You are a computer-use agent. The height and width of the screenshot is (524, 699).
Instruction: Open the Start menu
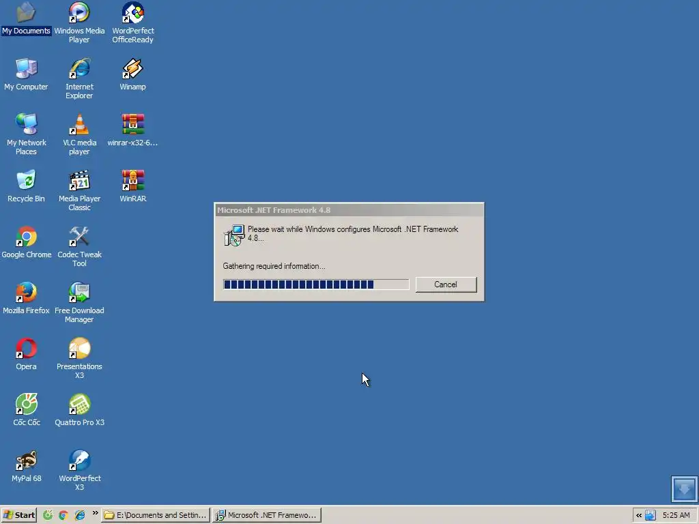[18, 515]
